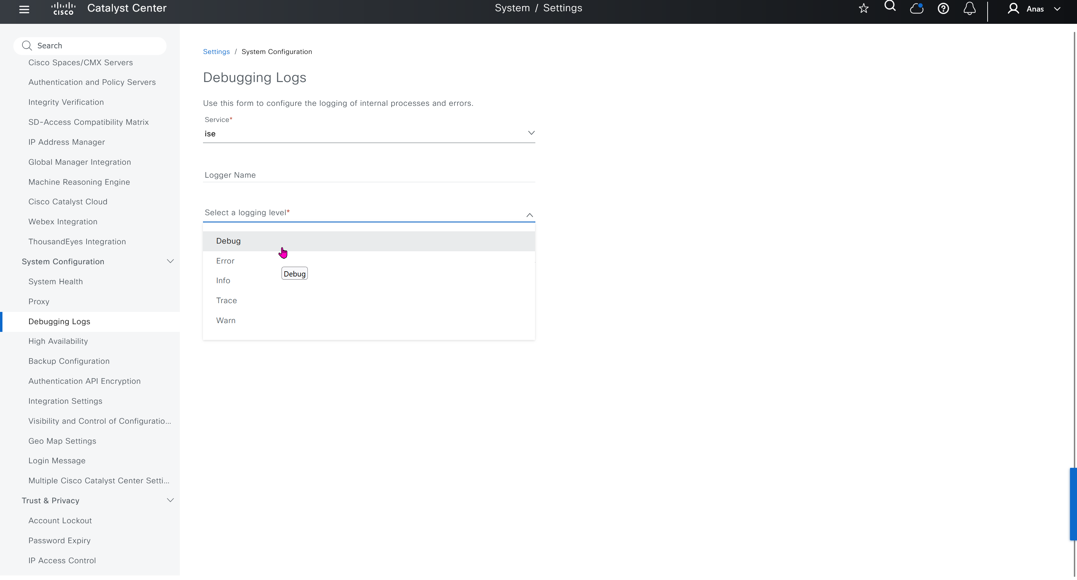
Task: Open the Service dropdown showing ise
Action: tap(369, 133)
